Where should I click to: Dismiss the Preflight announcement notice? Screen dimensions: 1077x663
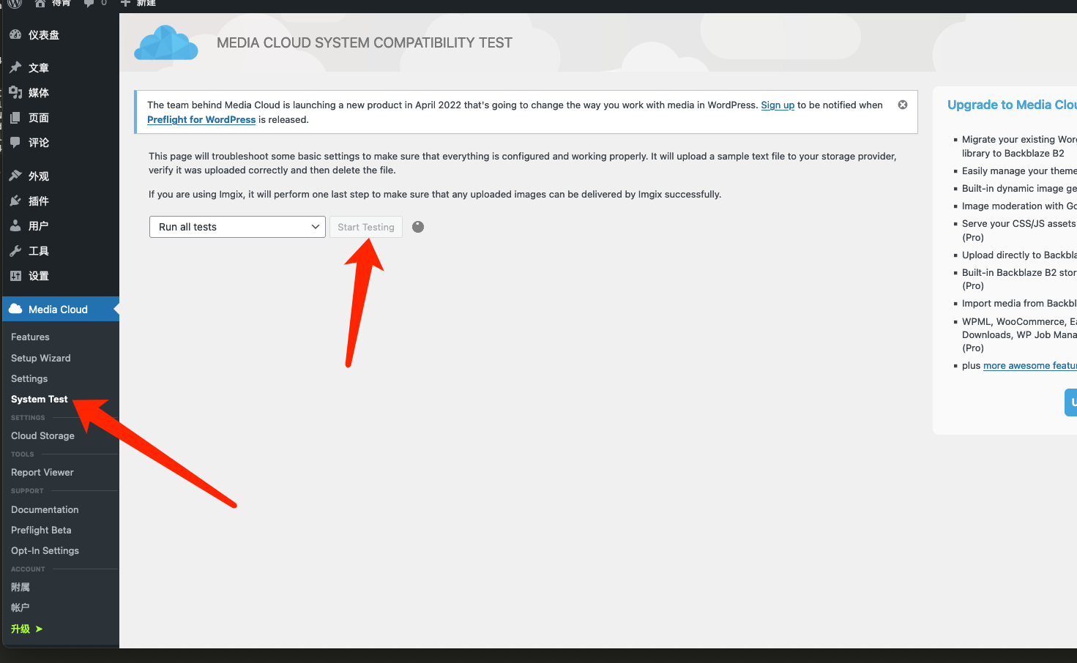(903, 105)
